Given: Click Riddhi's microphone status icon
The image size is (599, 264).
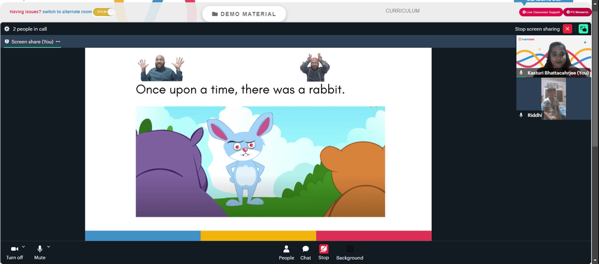Looking at the screenshot, I should tap(521, 115).
